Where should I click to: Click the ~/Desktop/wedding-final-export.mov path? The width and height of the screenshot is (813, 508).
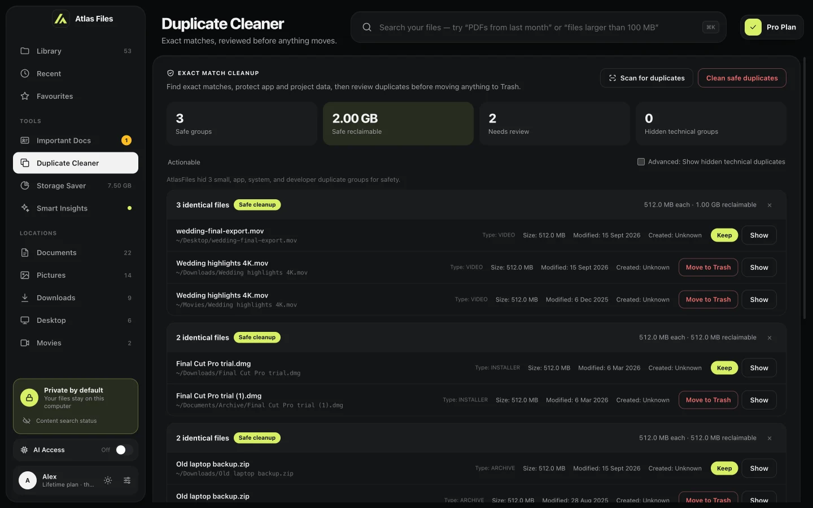[237, 240]
